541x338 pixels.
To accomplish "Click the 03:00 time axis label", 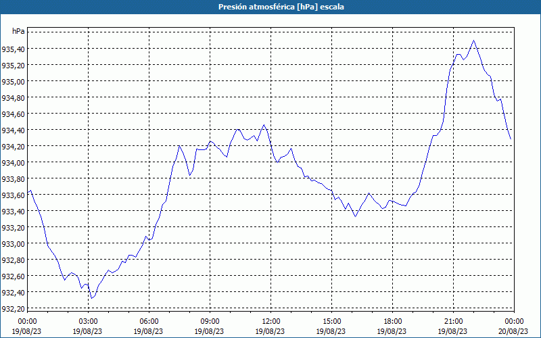I will point(88,322).
